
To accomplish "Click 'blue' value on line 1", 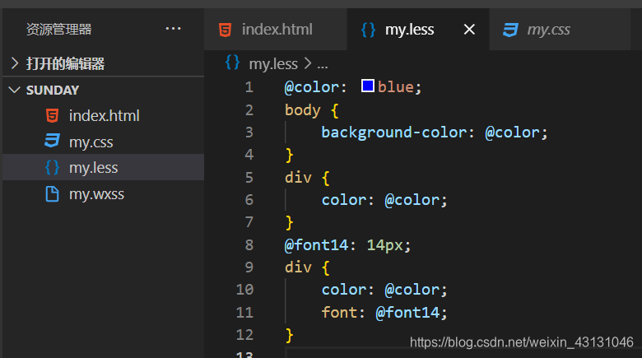I will tap(396, 87).
